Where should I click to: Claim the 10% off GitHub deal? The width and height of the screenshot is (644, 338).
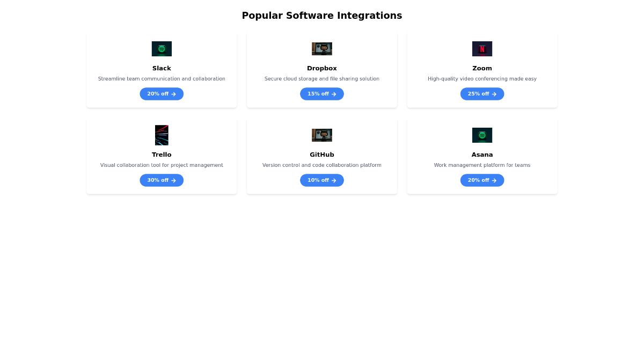click(322, 180)
